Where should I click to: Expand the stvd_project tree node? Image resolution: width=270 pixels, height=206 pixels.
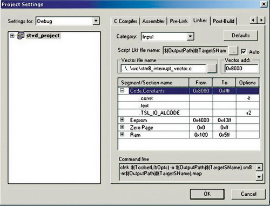click(12, 36)
